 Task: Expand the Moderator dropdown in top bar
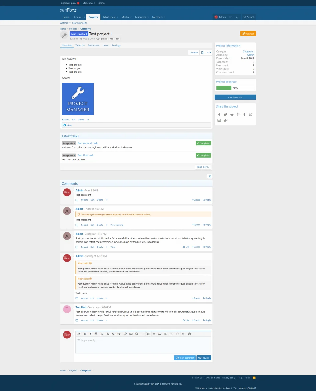(x=89, y=3)
